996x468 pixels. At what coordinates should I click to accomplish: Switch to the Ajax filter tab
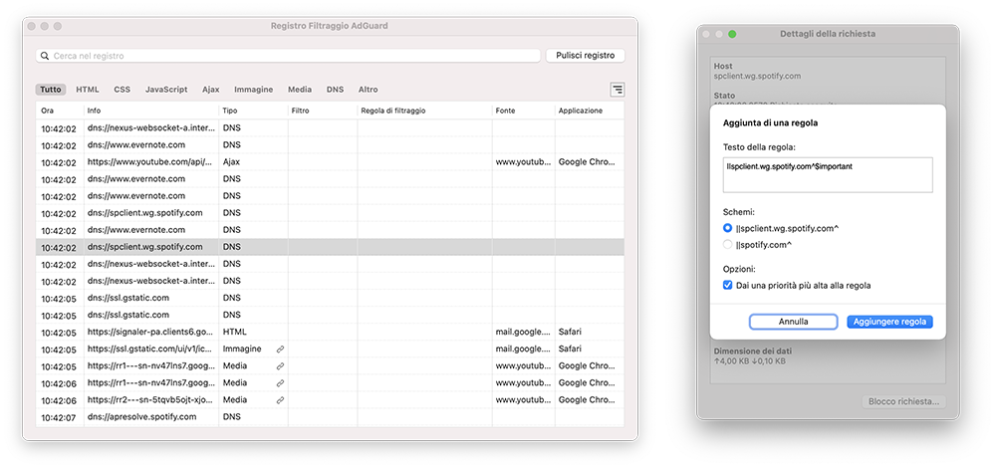(x=211, y=90)
